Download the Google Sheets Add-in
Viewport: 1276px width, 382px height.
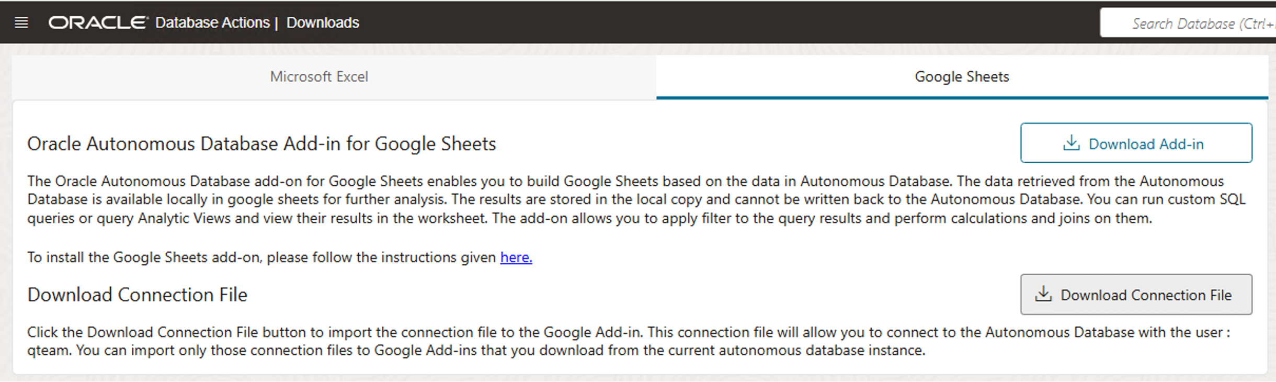tap(1135, 143)
